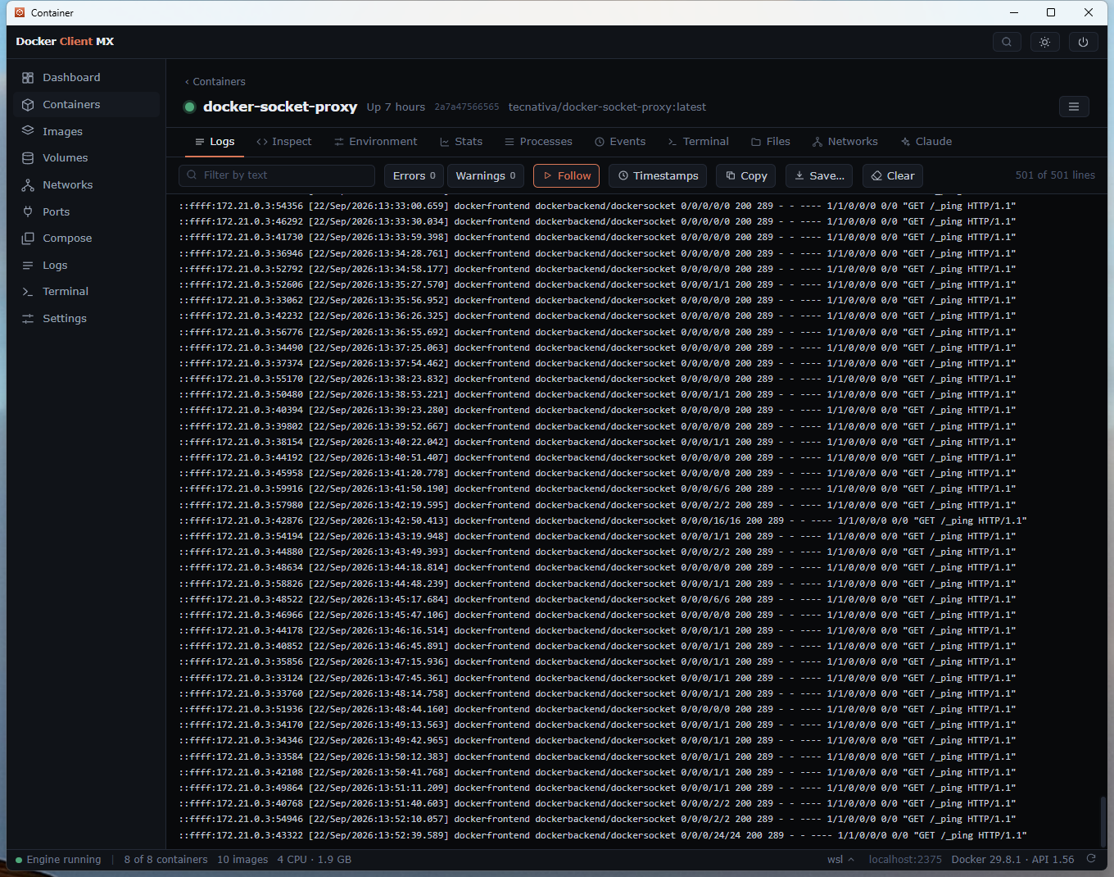1114x877 pixels.
Task: Open Networks in the sidebar
Action: (x=86, y=184)
